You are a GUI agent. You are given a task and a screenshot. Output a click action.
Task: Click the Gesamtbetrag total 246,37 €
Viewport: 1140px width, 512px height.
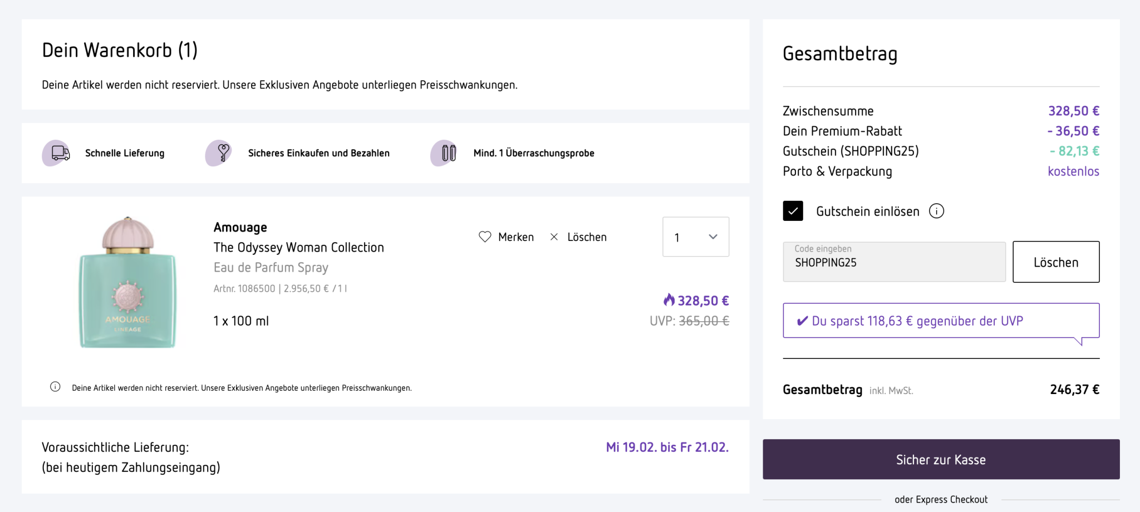[x=1074, y=390]
